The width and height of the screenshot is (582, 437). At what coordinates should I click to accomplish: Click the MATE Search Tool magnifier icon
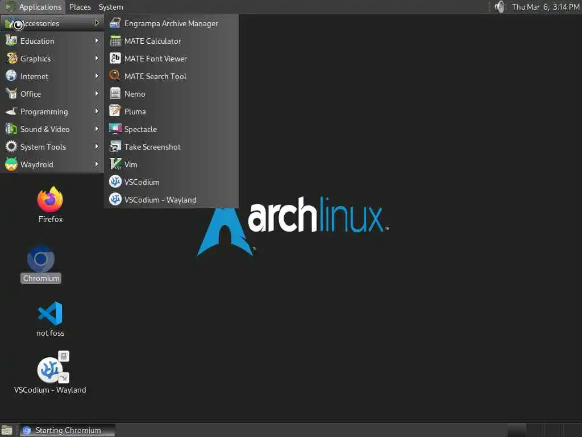click(x=115, y=76)
